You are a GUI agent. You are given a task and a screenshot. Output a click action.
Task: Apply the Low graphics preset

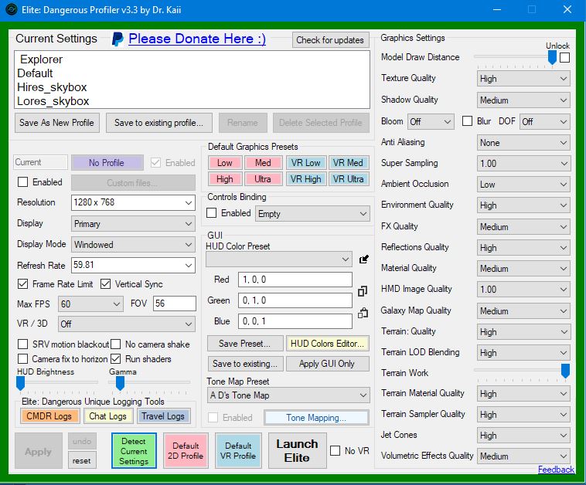225,163
